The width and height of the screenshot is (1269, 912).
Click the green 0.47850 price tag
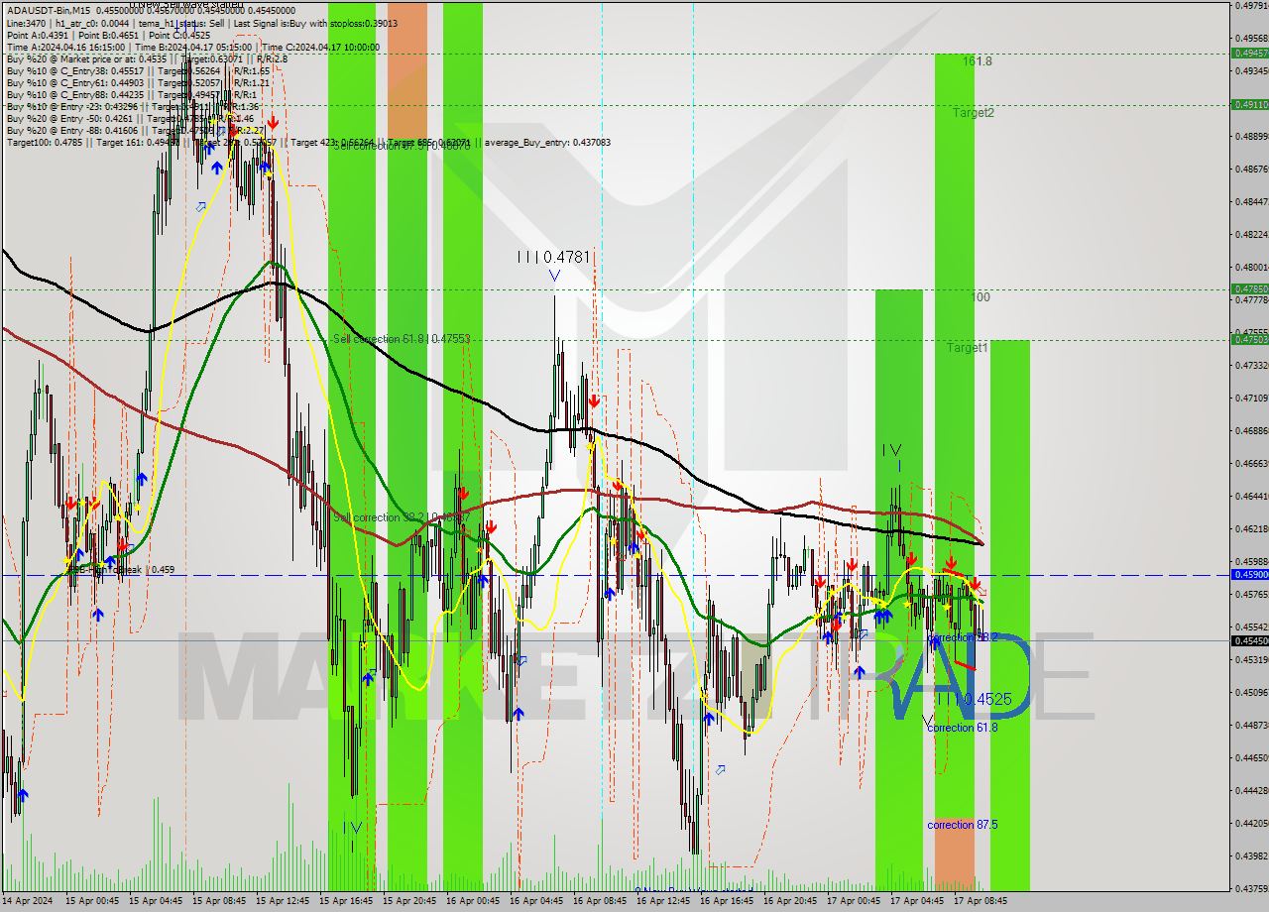(x=1250, y=289)
